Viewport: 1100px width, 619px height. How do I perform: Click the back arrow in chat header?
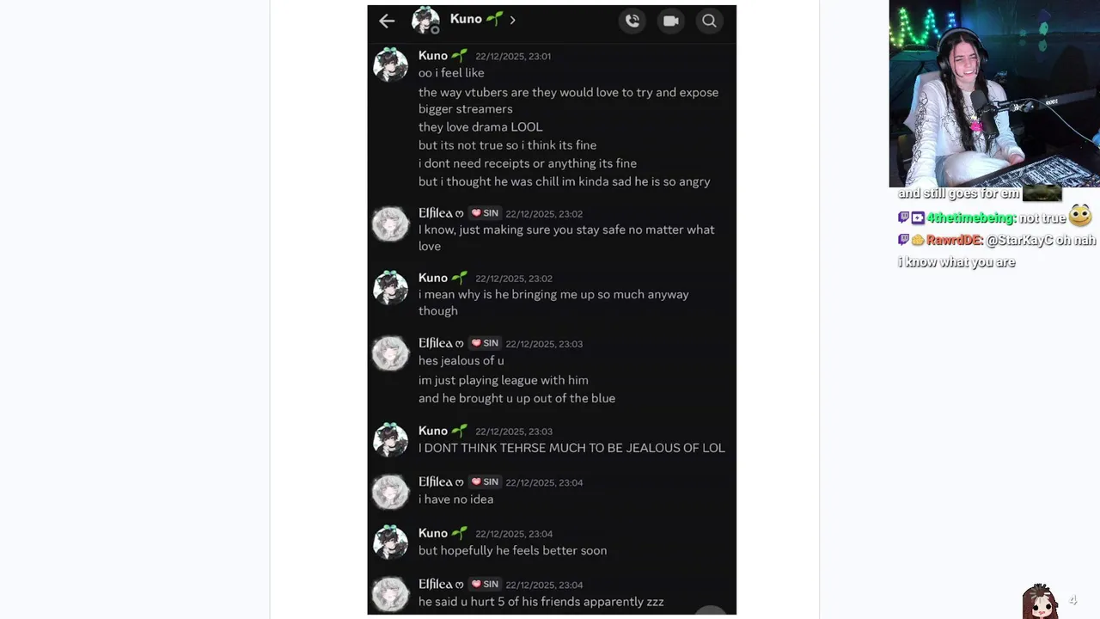click(x=387, y=21)
